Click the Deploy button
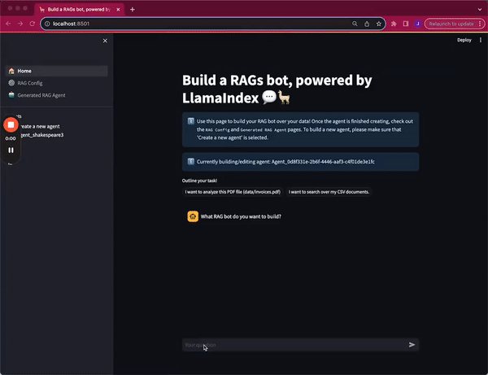The height and width of the screenshot is (375, 488). [x=464, y=40]
